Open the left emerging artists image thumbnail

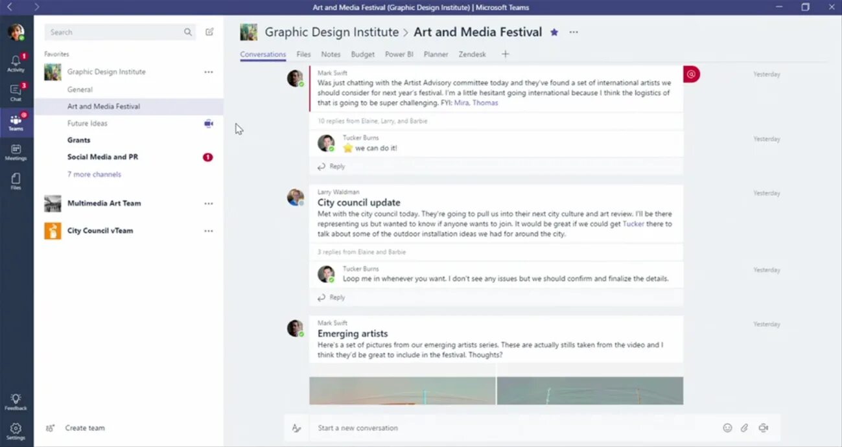pos(403,391)
